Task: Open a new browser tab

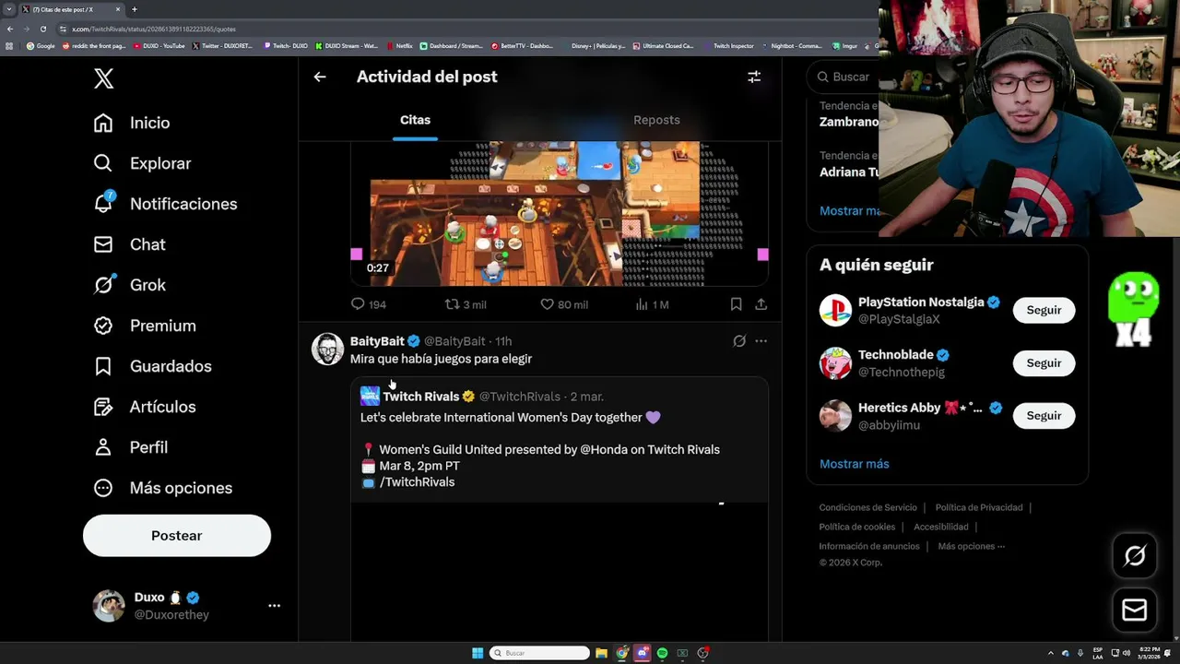Action: pos(135,9)
